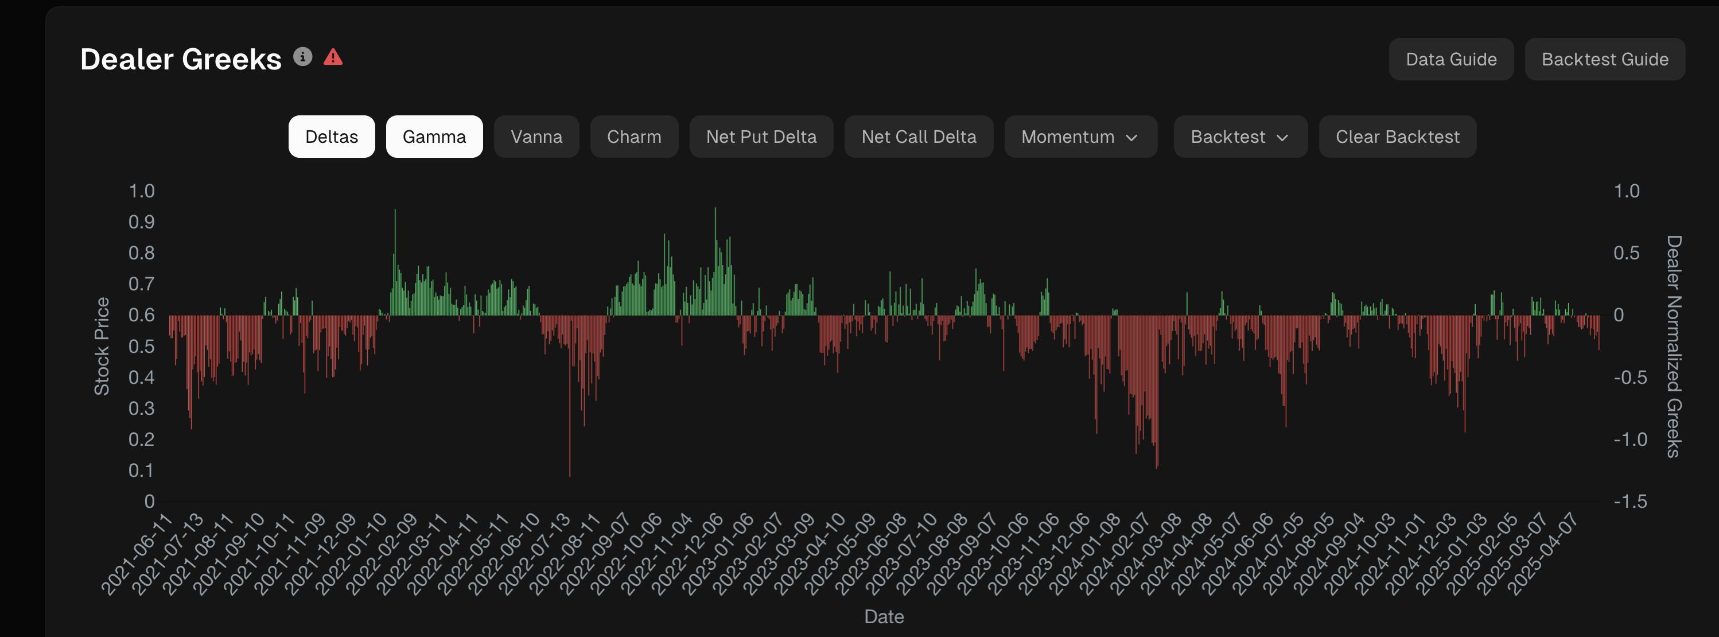Open the Data Guide
The image size is (1719, 637).
coord(1450,60)
